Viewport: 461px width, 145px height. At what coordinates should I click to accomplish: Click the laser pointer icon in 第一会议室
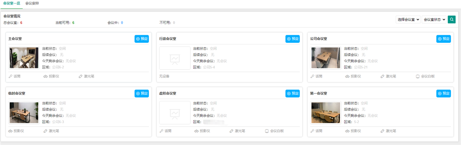point(382,131)
